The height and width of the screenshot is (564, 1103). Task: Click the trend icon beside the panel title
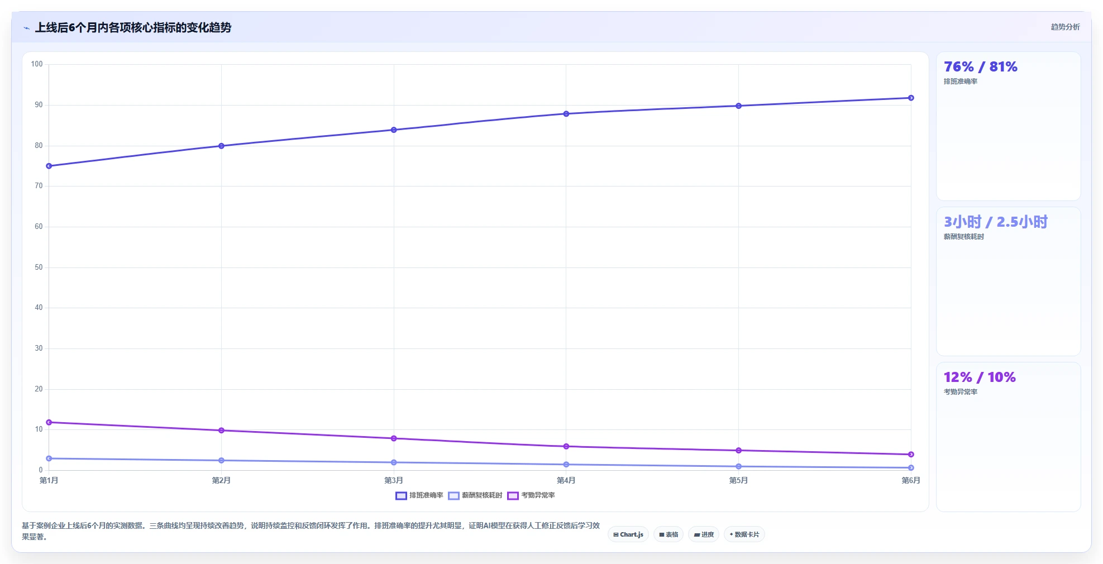pos(26,28)
